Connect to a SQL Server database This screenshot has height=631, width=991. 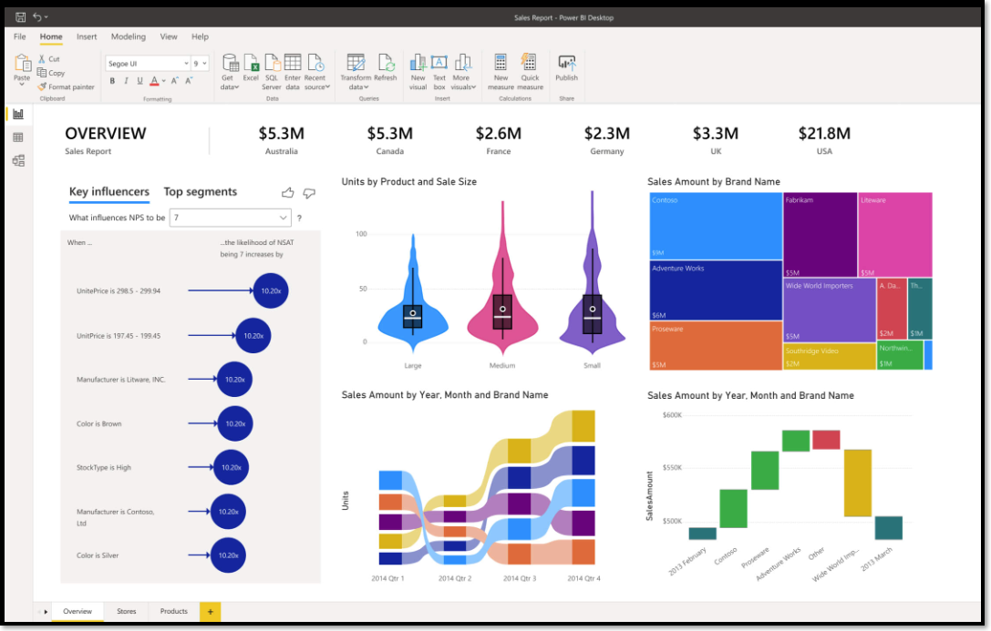tap(271, 71)
